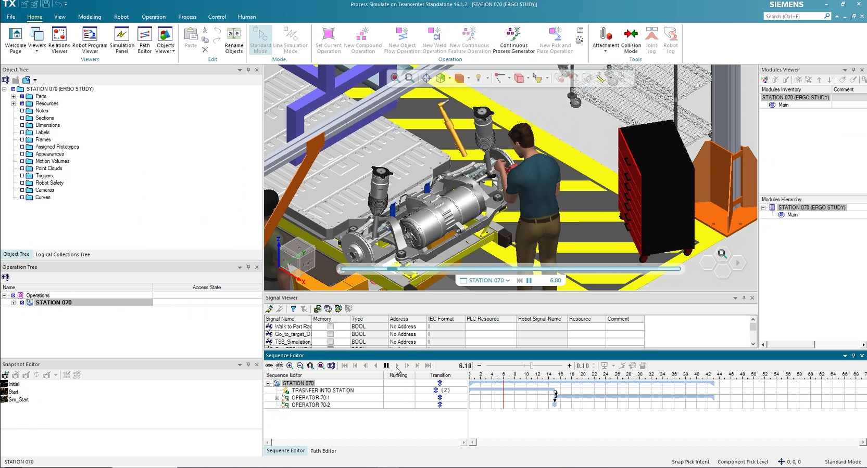Adjust the simulation speed slider
This screenshot has width=867, height=468.
[x=531, y=366]
